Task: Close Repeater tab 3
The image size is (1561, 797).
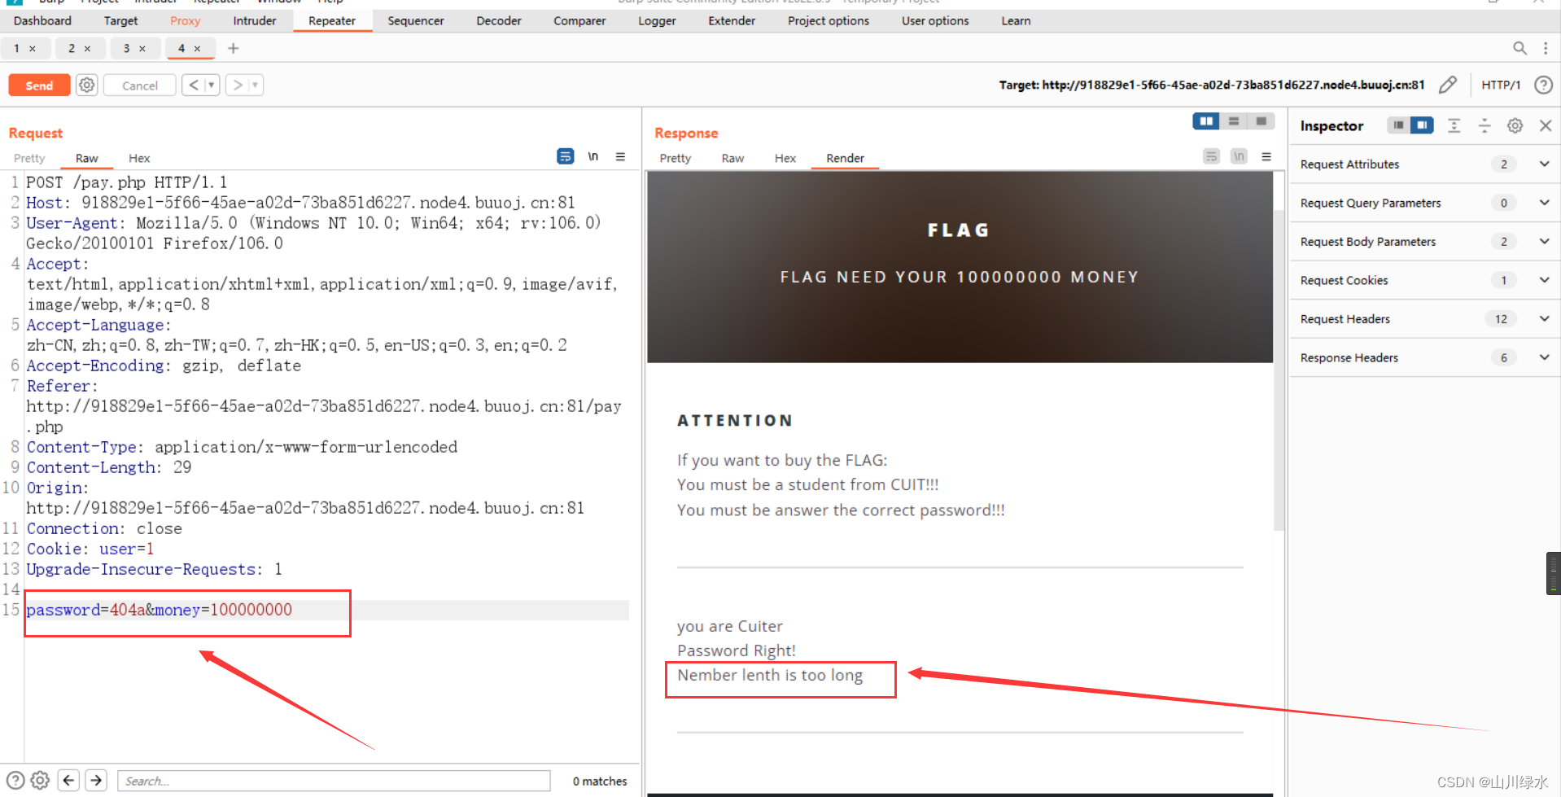Action: coord(142,49)
